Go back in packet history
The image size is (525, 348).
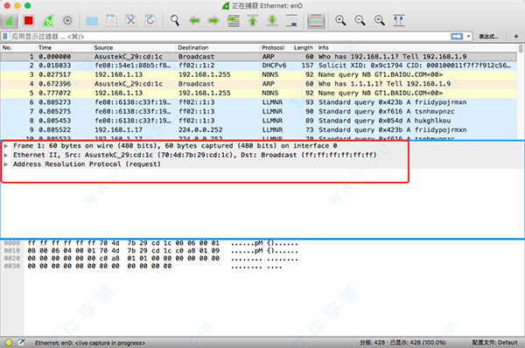point(194,21)
